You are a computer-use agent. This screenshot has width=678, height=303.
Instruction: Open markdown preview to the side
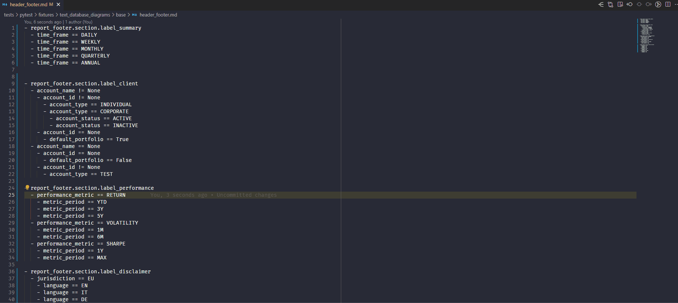(x=620, y=4)
